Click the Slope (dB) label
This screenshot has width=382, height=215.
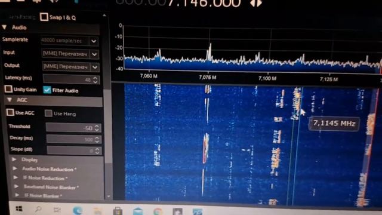(x=21, y=149)
